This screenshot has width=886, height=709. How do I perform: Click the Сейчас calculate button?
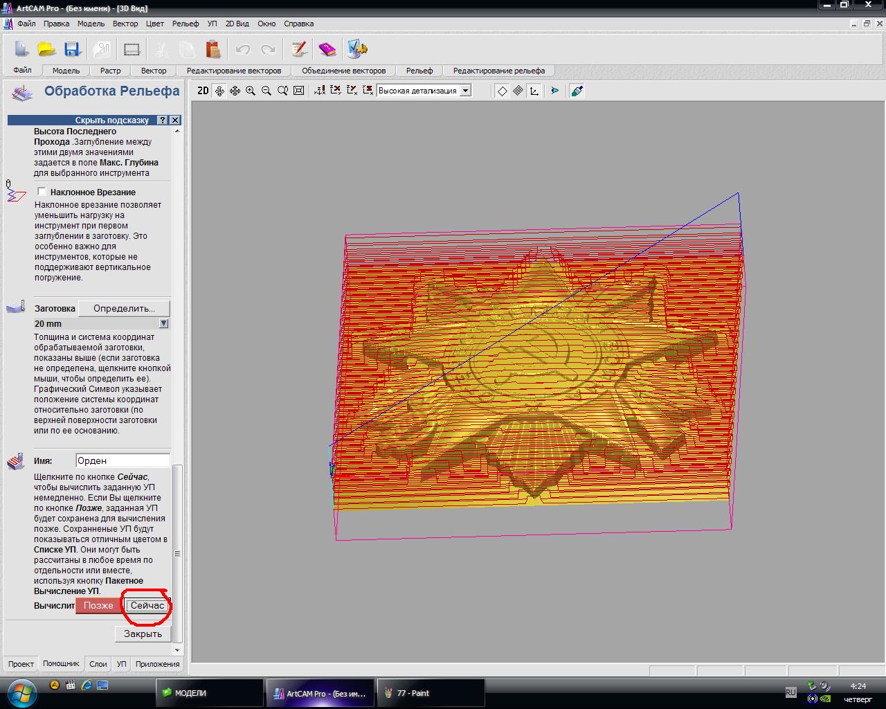coord(147,606)
